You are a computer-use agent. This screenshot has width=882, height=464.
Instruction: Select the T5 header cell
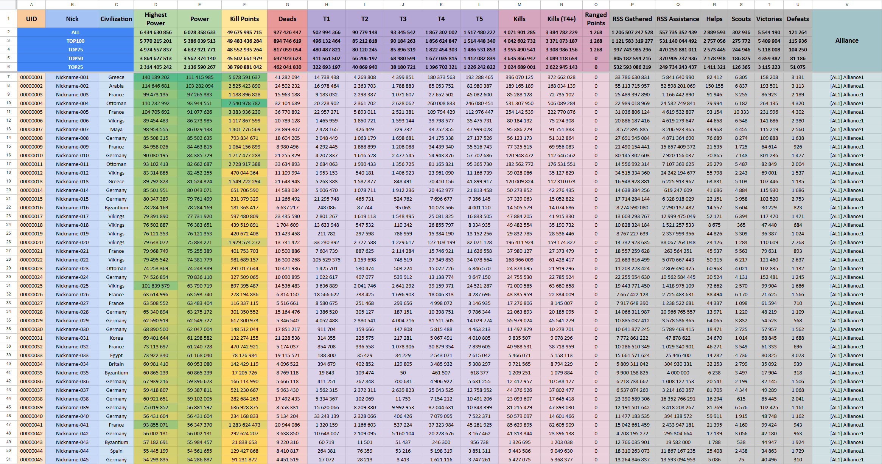click(x=479, y=19)
